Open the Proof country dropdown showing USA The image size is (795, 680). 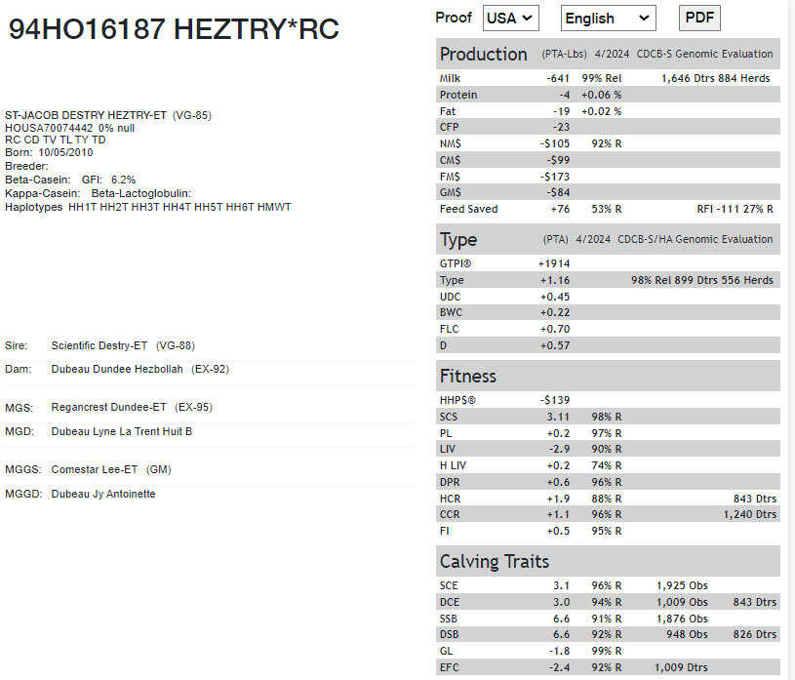tap(511, 18)
